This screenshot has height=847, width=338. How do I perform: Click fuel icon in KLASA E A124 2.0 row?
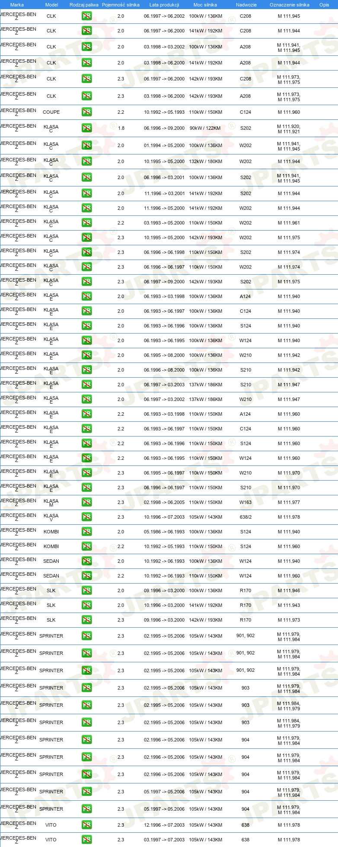coord(86,296)
